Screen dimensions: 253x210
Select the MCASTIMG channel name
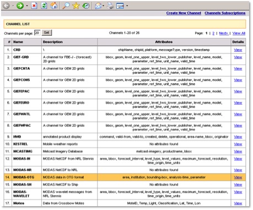coord(23,152)
